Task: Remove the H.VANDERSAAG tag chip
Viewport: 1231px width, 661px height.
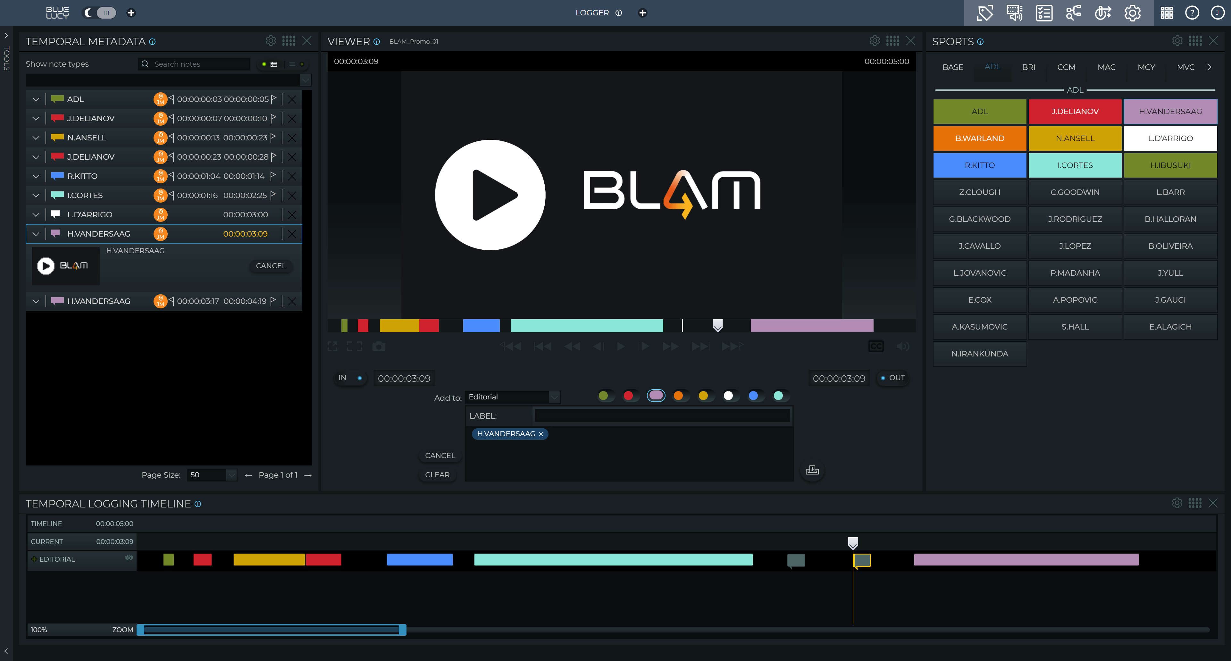Action: point(541,434)
